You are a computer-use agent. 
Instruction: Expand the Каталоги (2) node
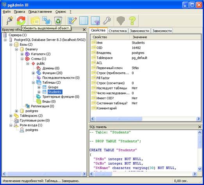tap(22, 54)
